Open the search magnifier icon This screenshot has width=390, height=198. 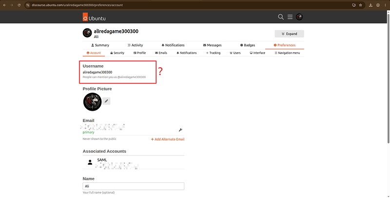click(x=281, y=17)
